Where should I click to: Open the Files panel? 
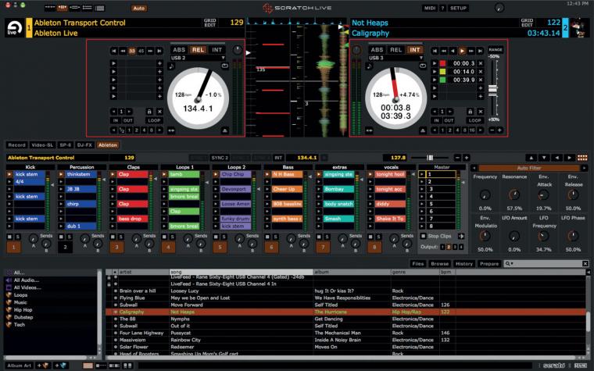418,264
